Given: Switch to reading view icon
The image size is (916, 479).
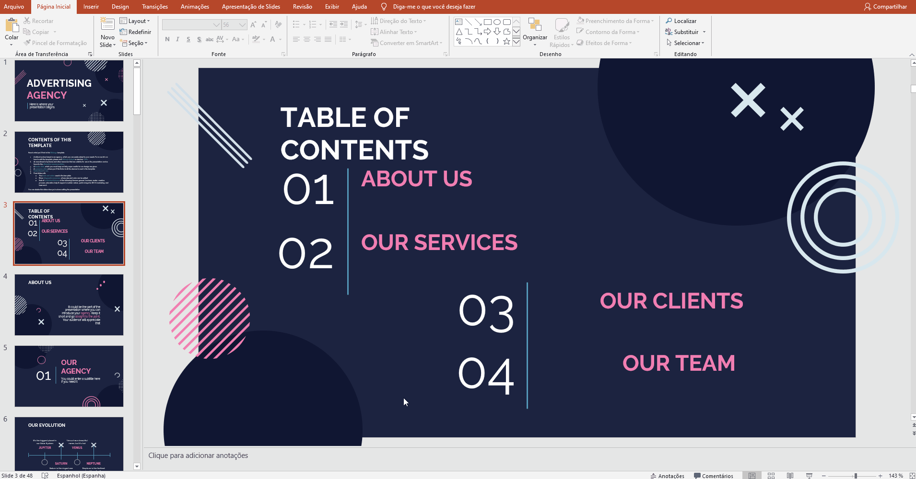Looking at the screenshot, I should click(790, 476).
